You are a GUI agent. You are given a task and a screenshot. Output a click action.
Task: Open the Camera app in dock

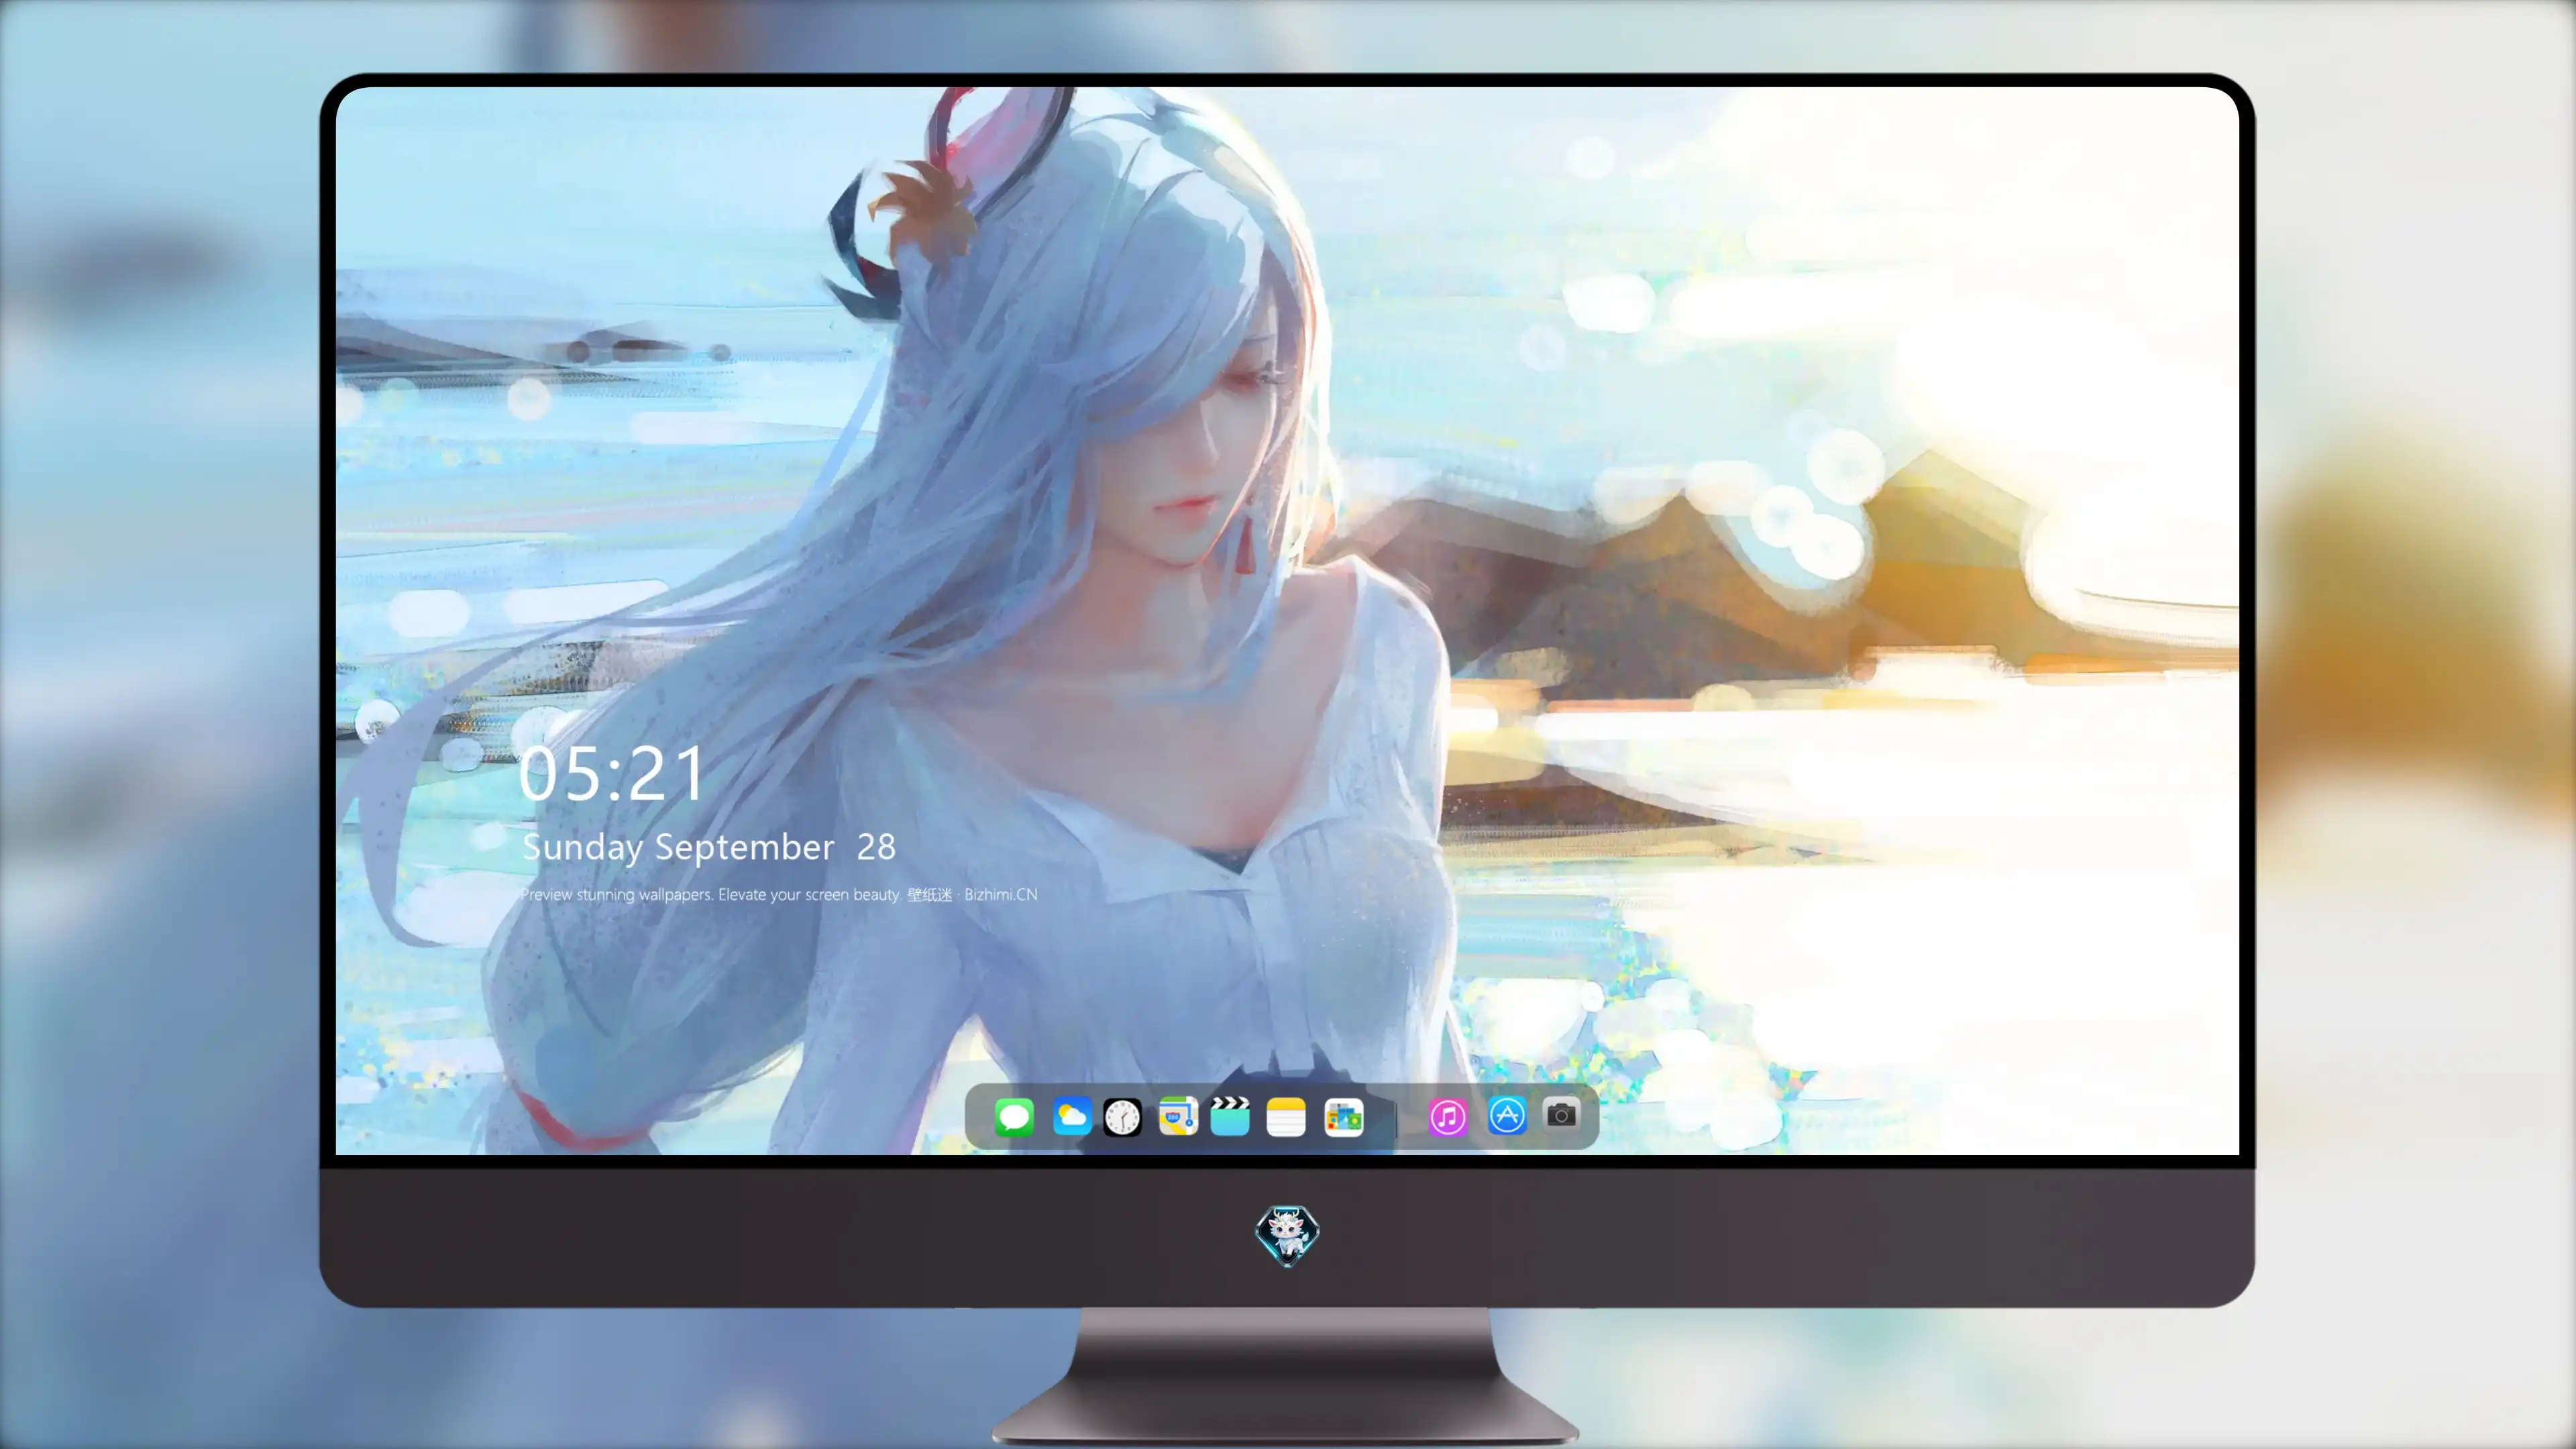pyautogui.click(x=1561, y=1115)
